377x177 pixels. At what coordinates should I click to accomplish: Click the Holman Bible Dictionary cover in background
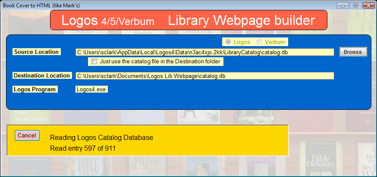pos(320,158)
